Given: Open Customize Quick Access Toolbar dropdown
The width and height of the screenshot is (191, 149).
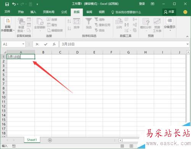Looking at the screenshot, I should click(37, 4).
